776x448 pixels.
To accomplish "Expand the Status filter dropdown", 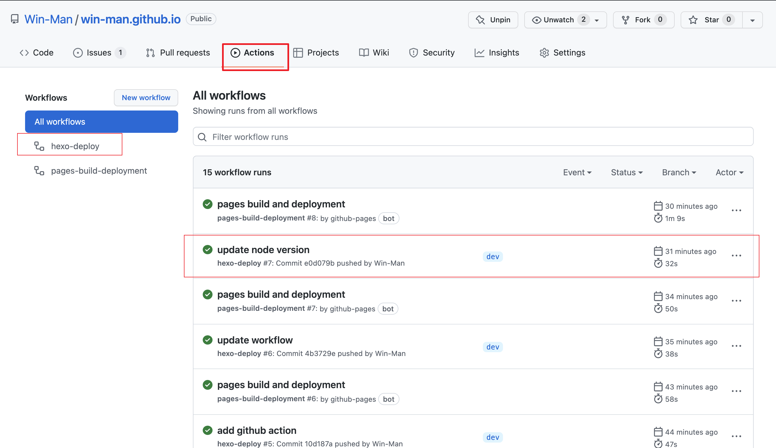I will pos(627,172).
